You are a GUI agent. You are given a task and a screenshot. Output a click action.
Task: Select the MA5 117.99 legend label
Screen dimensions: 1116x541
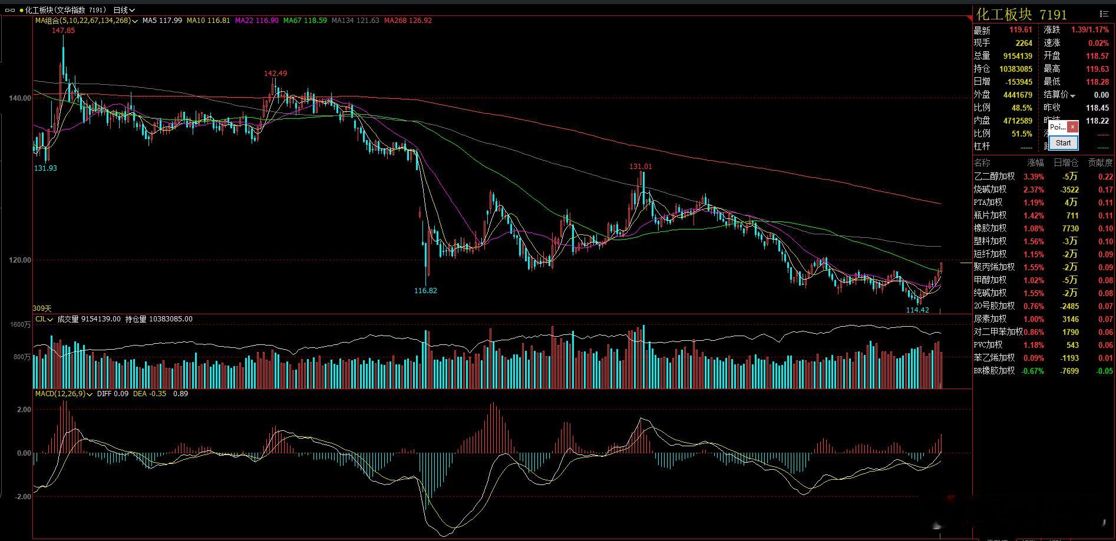162,21
